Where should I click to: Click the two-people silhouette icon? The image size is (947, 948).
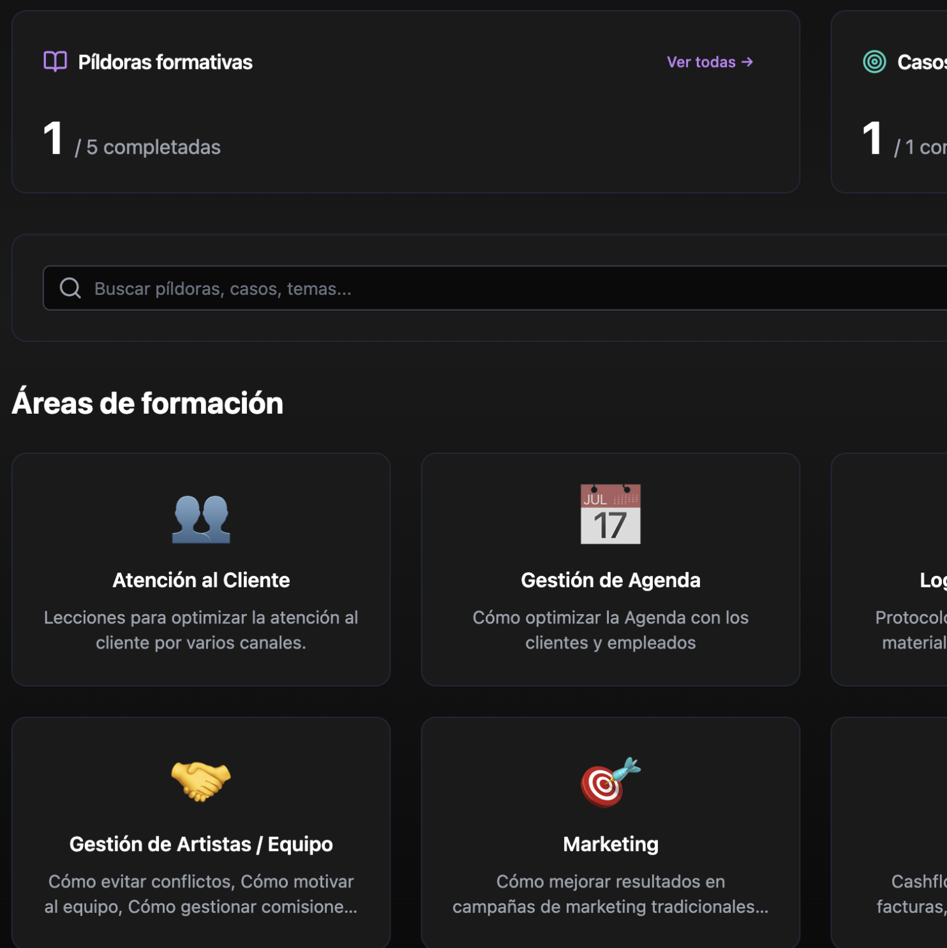[201, 518]
